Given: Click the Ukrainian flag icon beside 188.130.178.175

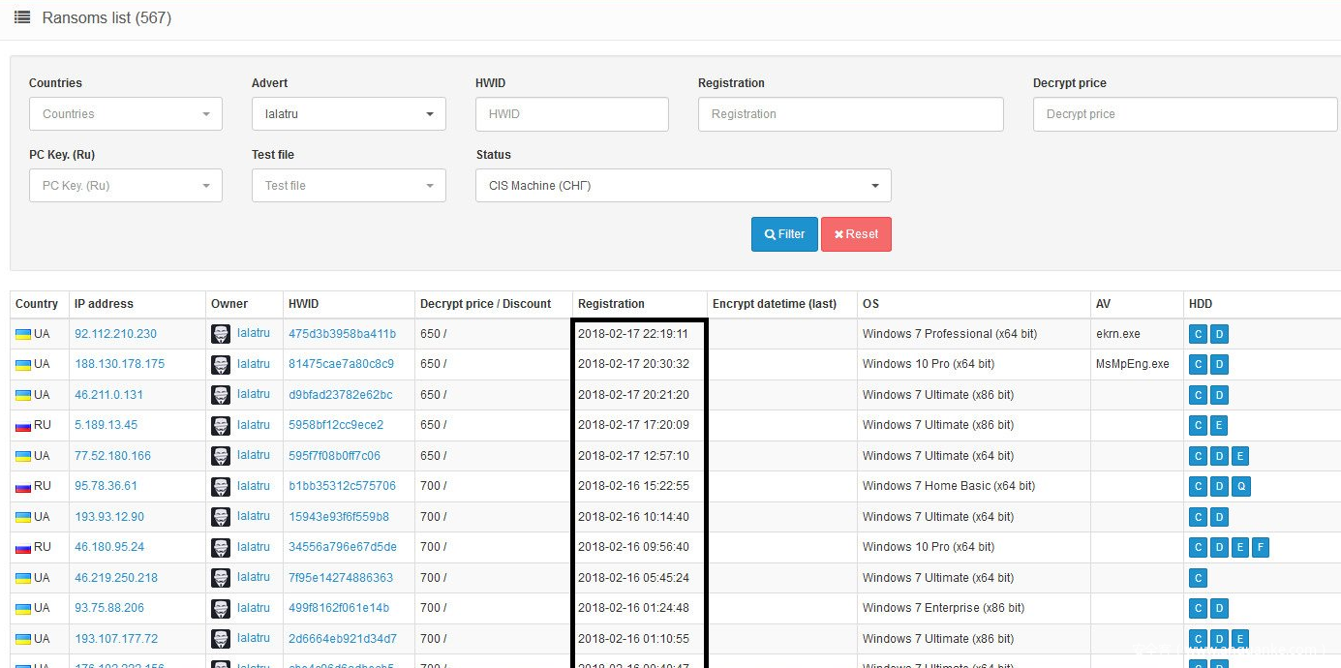Looking at the screenshot, I should pos(23,365).
